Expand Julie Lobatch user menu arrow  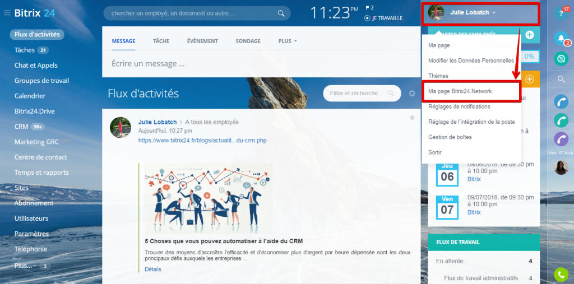point(494,13)
